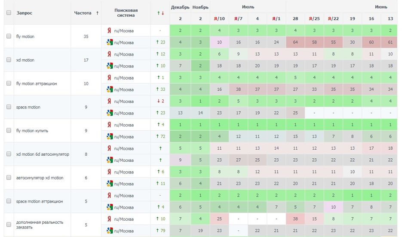Click the Yandex icon for fly motion купить
Screen dimensions: 402x237
(109, 125)
